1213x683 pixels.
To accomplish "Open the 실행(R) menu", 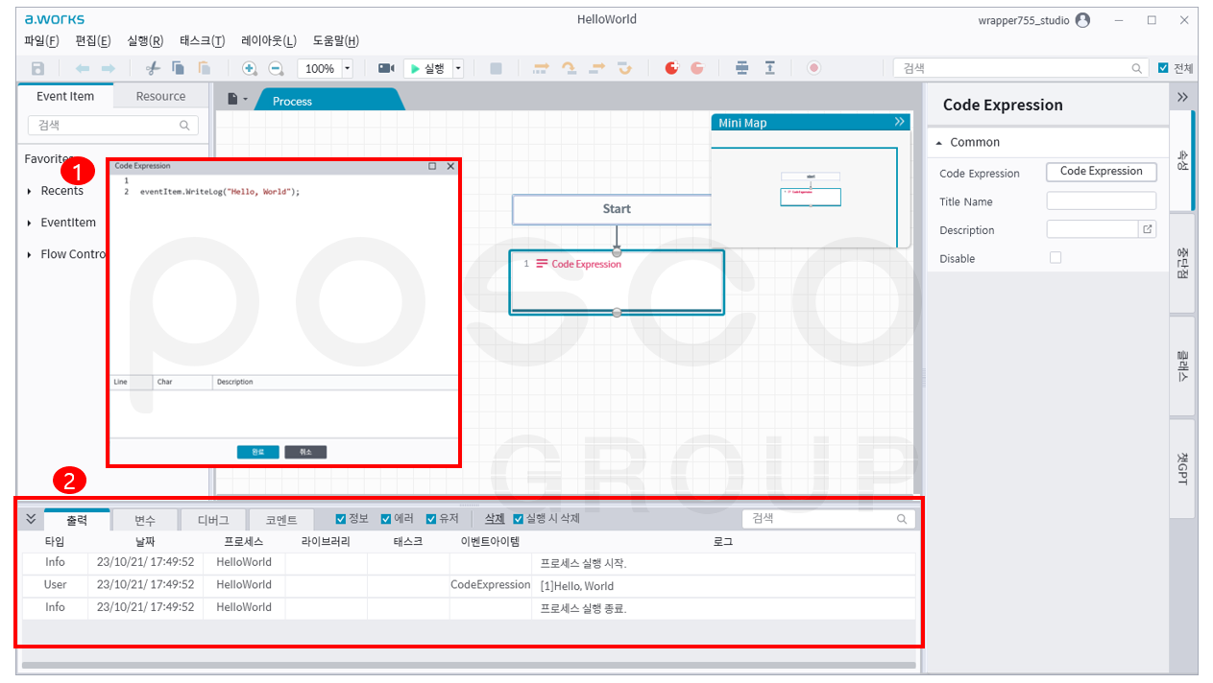I will [145, 41].
